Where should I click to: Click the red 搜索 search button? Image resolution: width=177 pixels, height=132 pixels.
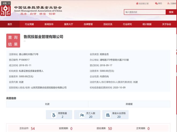[171, 12]
